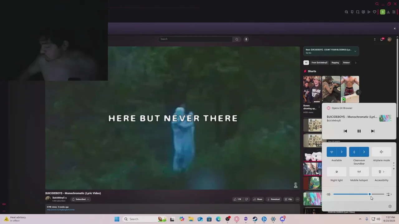
Task: Open the middle Shorts thumbnail
Action: [x=331, y=89]
